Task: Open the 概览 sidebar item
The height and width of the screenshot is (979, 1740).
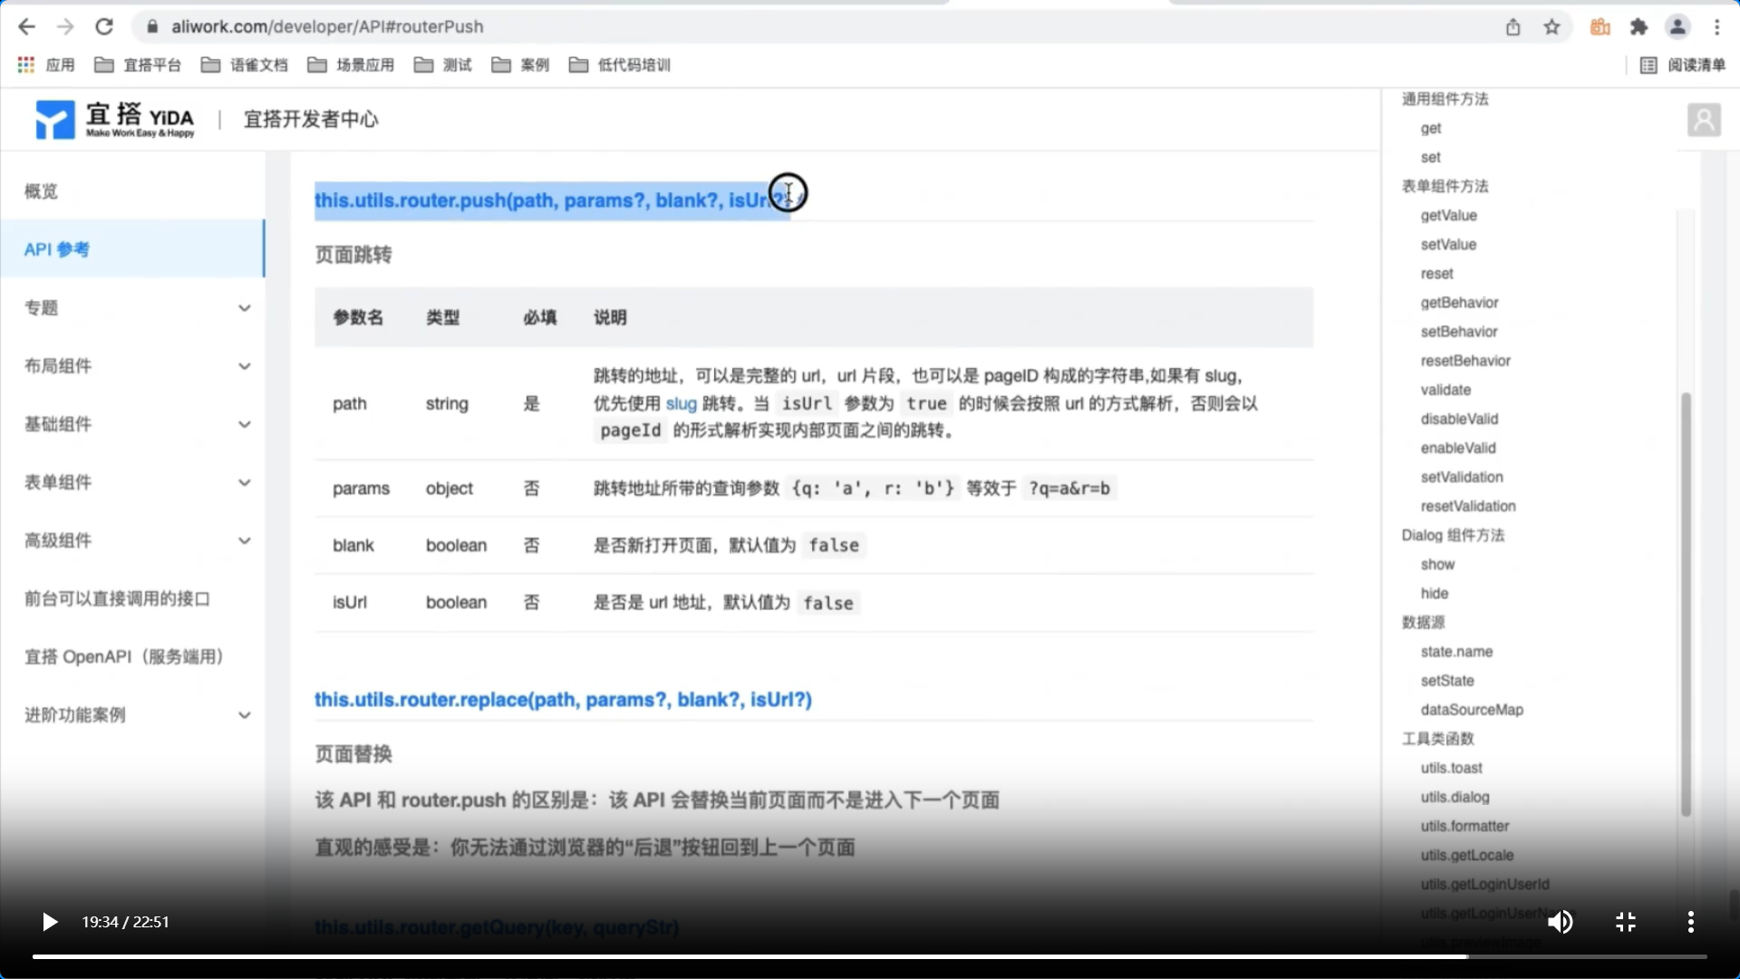Action: click(x=41, y=191)
